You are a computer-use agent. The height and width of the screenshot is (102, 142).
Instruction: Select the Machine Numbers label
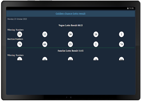(15, 39)
